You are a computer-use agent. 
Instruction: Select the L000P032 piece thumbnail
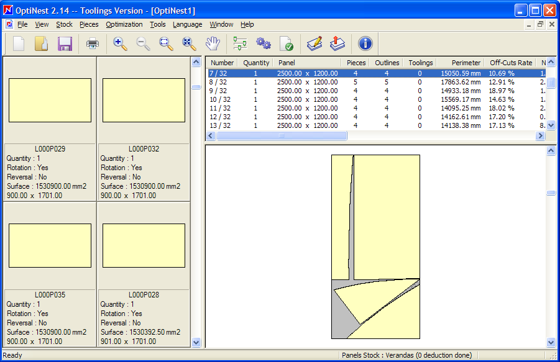144,100
